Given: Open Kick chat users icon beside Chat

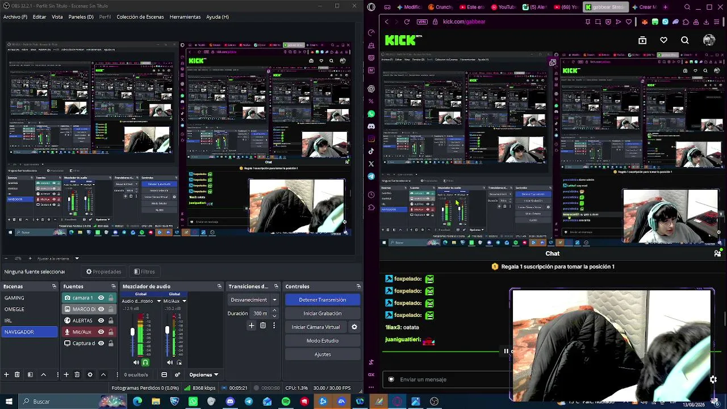Looking at the screenshot, I should [x=717, y=253].
